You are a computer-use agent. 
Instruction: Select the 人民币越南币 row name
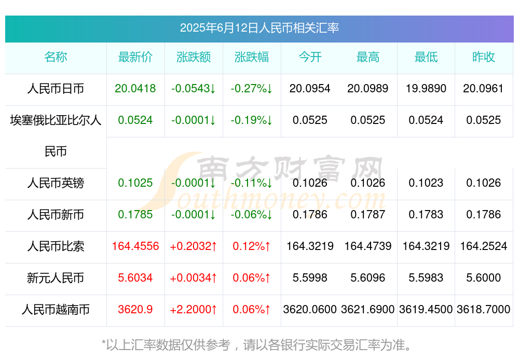[56, 310]
